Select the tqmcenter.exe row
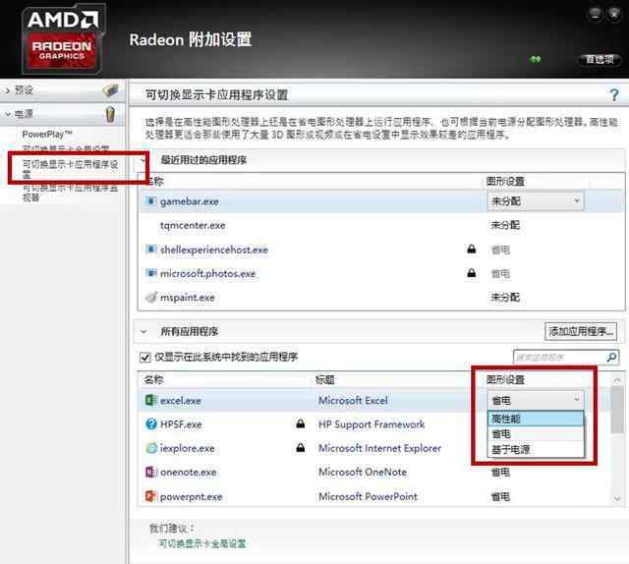 (x=381, y=225)
